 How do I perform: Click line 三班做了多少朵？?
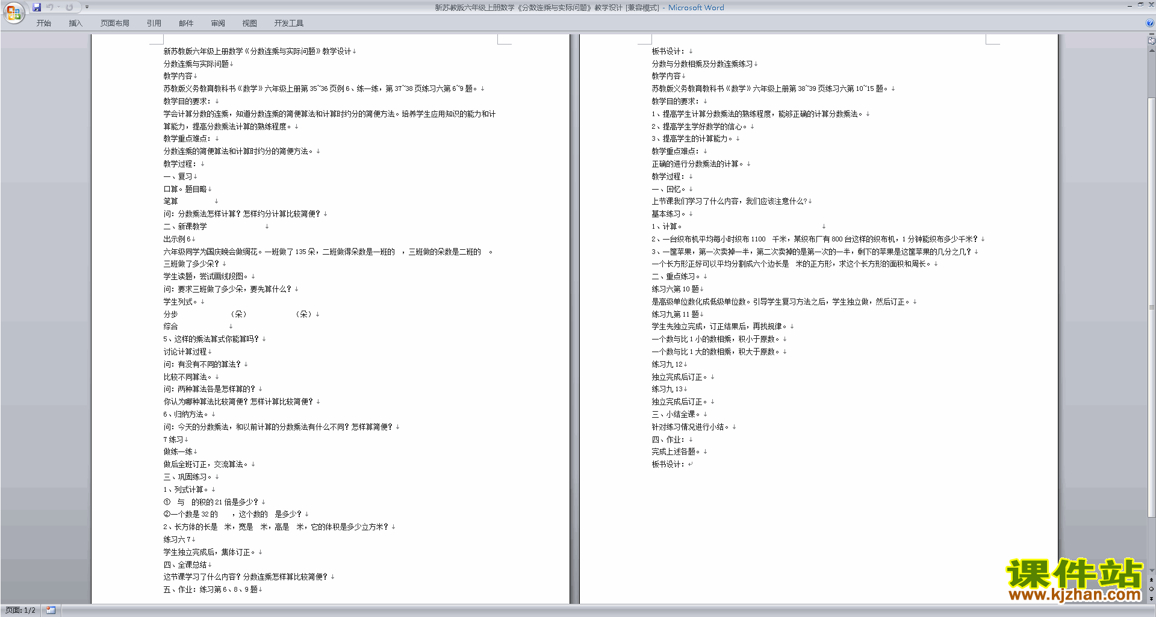[191, 264]
